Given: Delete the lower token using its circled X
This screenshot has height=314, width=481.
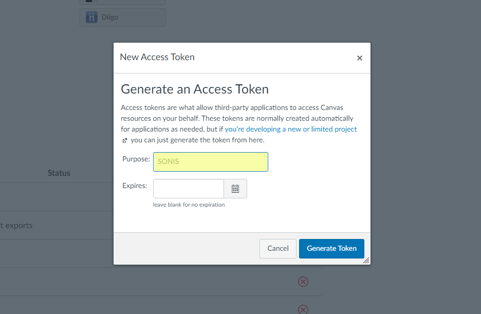Looking at the screenshot, I should [303, 309].
